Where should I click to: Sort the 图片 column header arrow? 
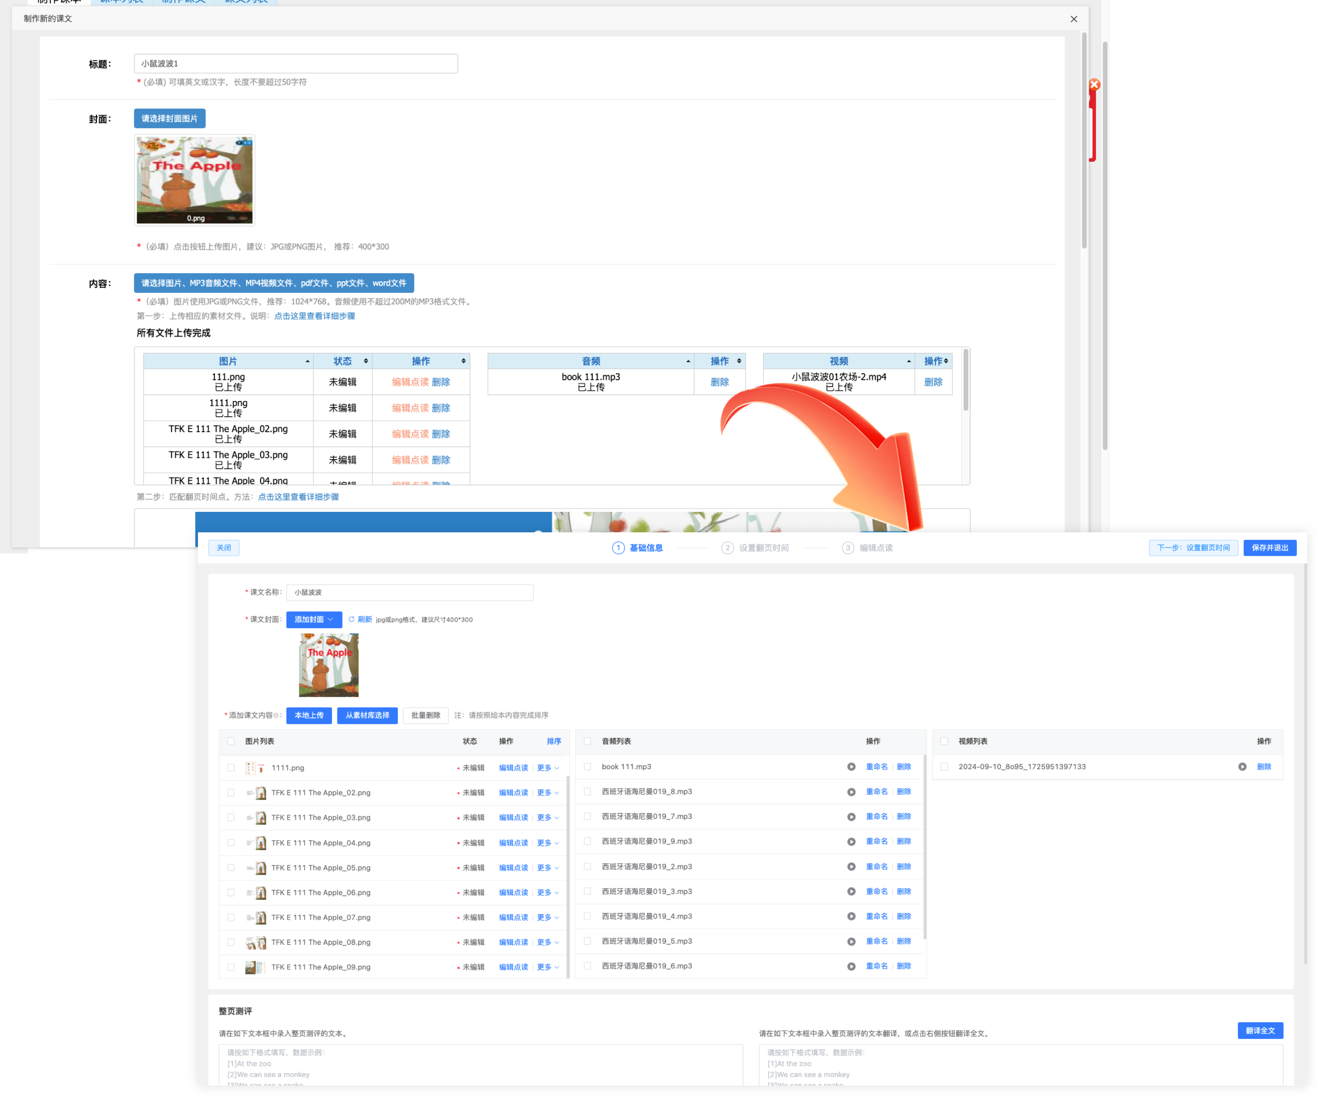click(x=307, y=361)
